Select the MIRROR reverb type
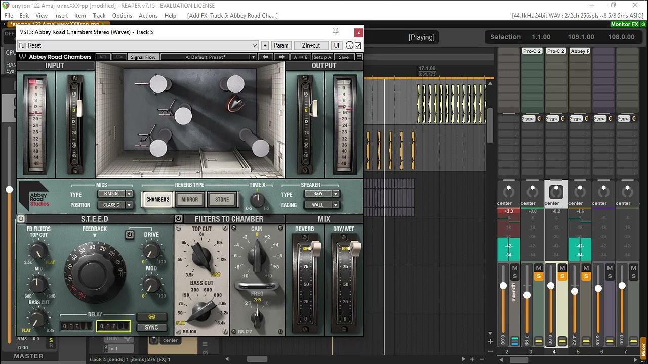 190,200
